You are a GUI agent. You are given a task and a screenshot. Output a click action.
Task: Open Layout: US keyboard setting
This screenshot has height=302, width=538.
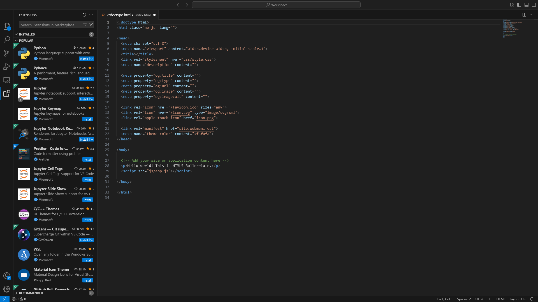pos(517,299)
